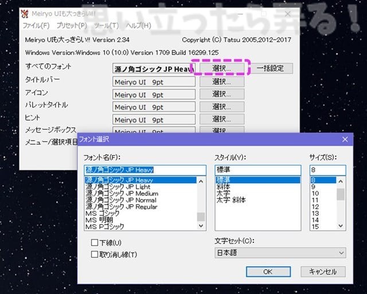The height and width of the screenshot is (294, 367).
Task: Toggle the 取り消し線(T) strikethrough checkbox
Action: [x=95, y=254]
